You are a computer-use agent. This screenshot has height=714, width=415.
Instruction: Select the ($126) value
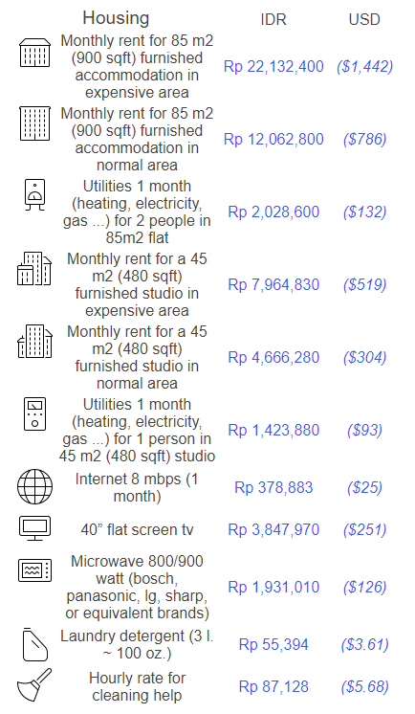364,587
